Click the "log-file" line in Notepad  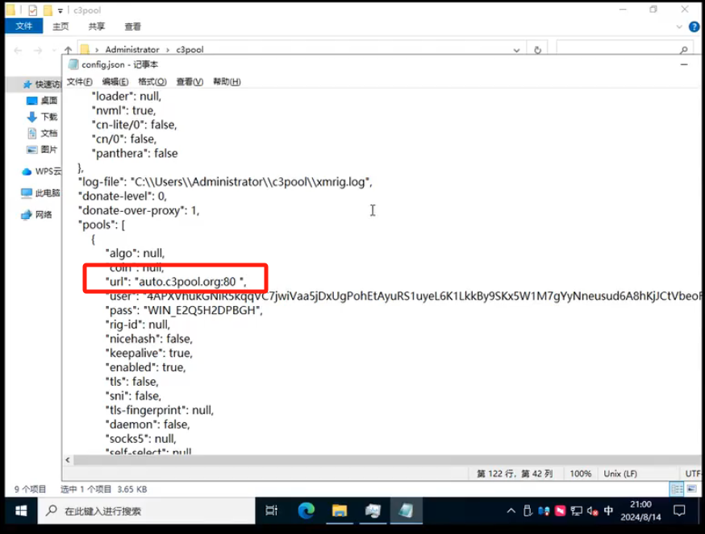(x=225, y=182)
